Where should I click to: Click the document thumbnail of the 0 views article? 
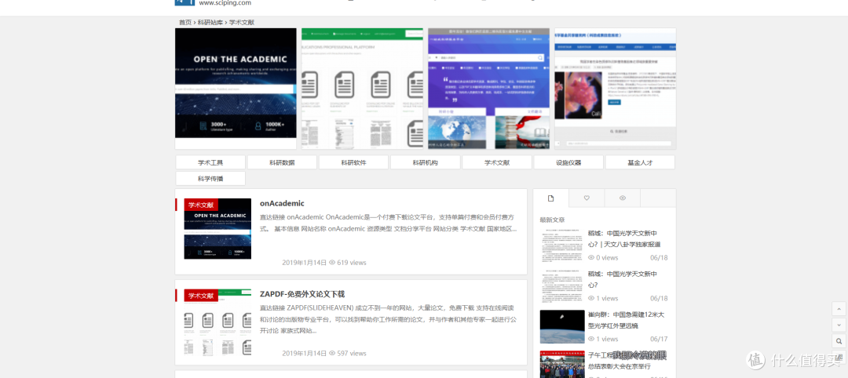562,245
